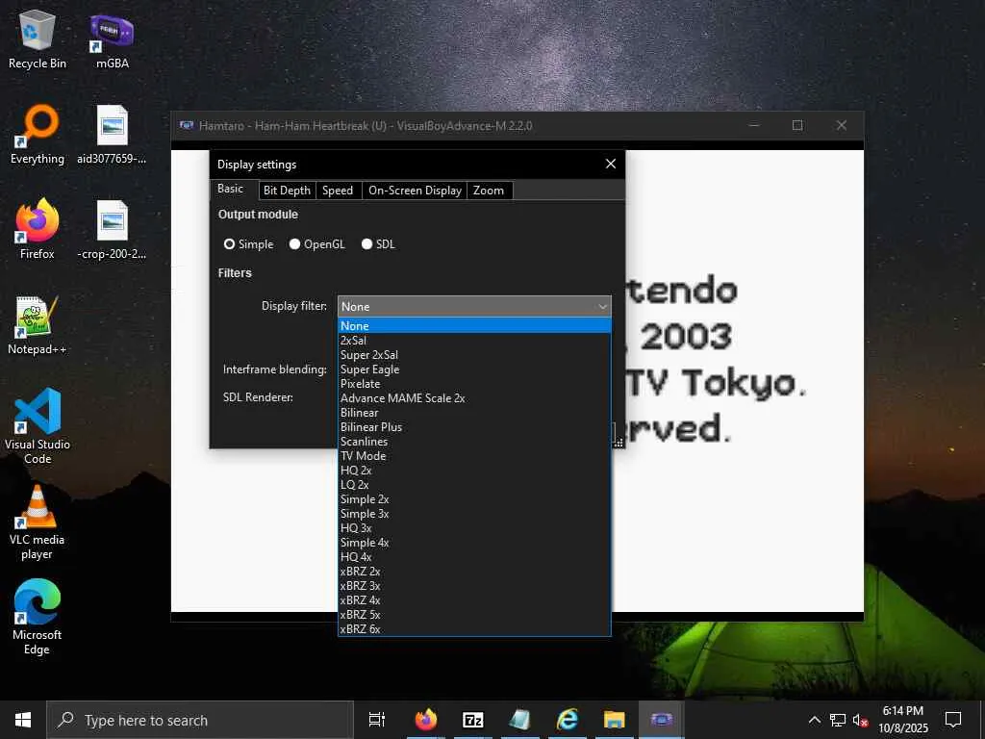Screen dimensions: 985x739
Task: Choose the LQ 2x filter
Action: click(x=474, y=485)
